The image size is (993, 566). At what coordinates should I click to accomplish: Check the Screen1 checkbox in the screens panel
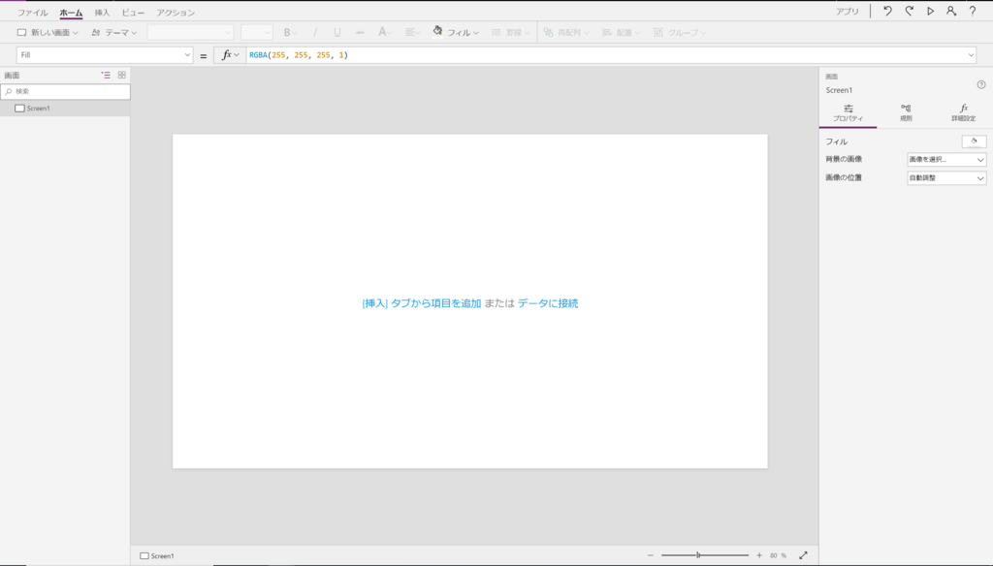tap(19, 108)
